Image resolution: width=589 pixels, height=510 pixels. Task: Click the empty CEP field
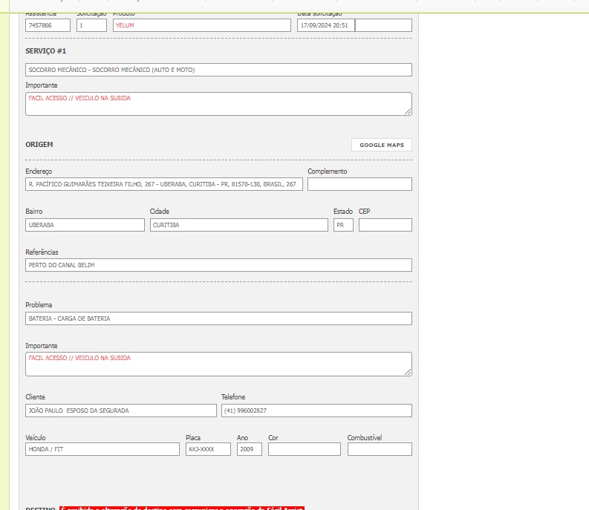tap(385, 225)
